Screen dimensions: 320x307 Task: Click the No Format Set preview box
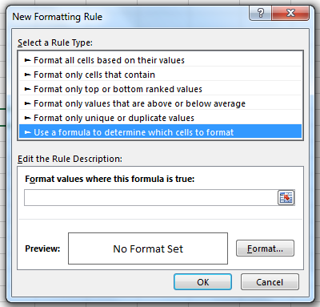[148, 248]
